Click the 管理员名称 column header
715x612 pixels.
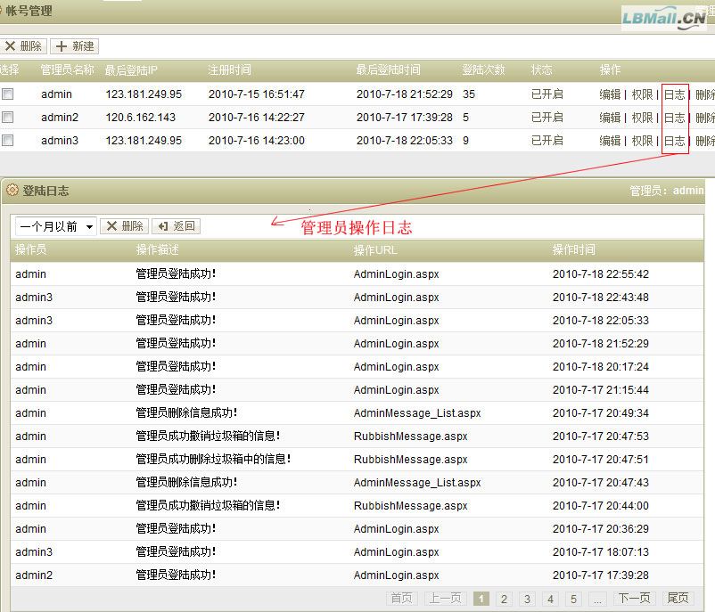(x=67, y=69)
